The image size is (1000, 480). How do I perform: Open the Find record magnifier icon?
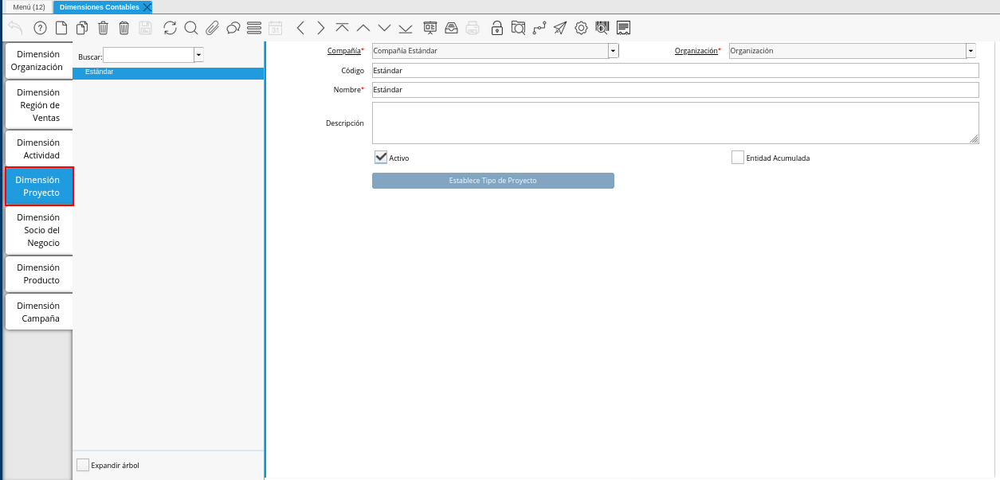pos(191,28)
